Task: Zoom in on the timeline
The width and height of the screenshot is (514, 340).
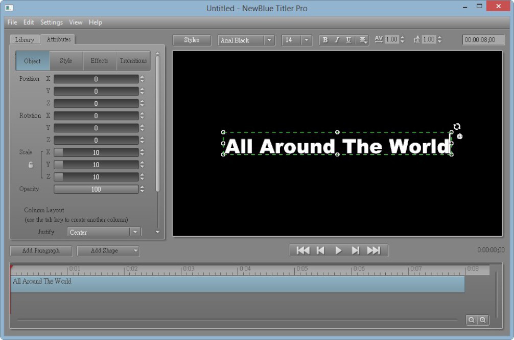Action: 482,320
